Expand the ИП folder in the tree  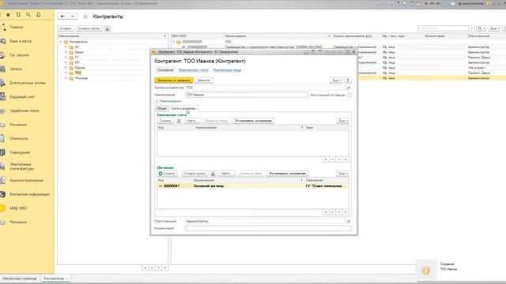[66, 62]
